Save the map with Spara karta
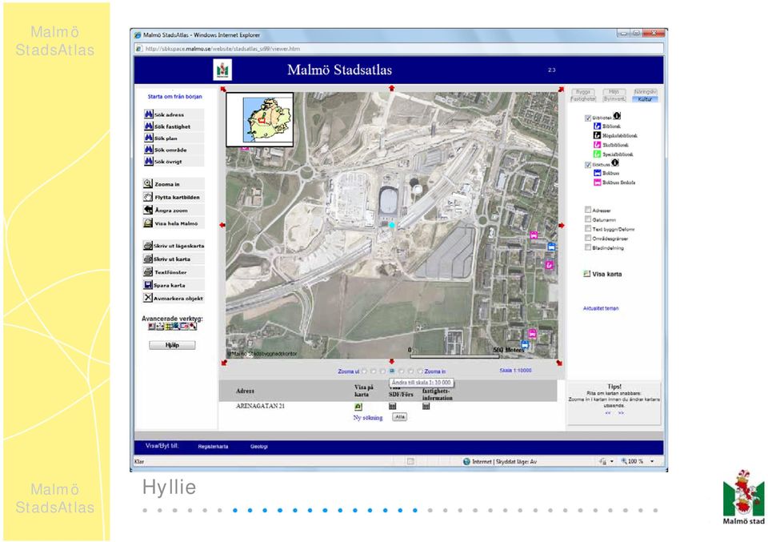The image size is (768, 542). [x=174, y=285]
